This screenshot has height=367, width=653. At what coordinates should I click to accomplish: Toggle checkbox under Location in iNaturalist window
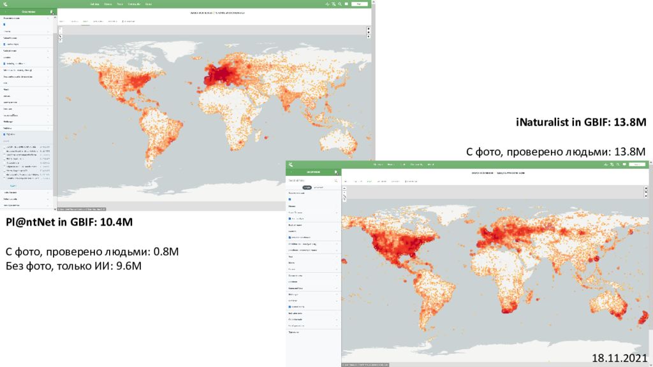pos(290,238)
